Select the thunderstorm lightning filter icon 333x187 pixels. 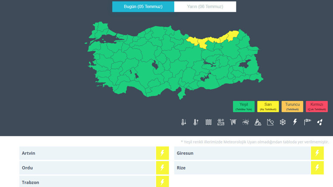click(x=295, y=122)
